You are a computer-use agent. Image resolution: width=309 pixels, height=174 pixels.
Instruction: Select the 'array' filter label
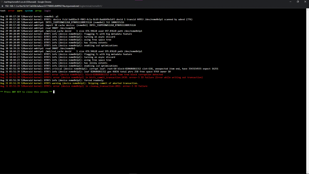[x=38, y=11]
